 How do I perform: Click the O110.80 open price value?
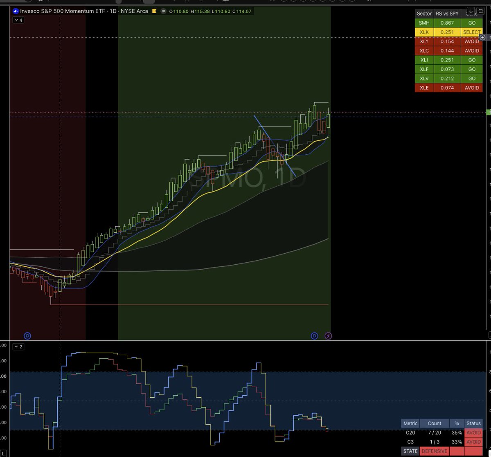point(178,11)
